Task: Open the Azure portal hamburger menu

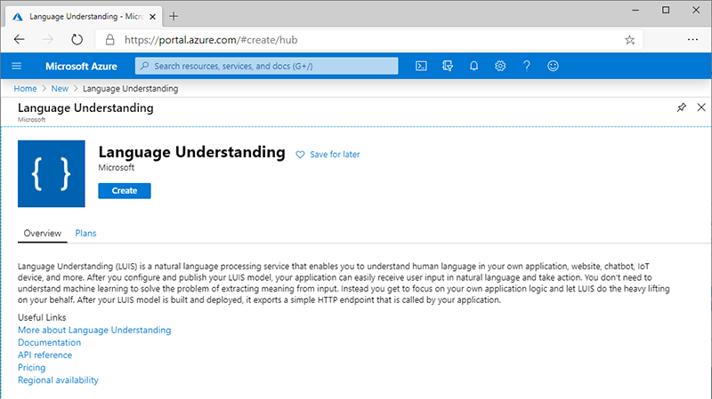Action: [x=16, y=66]
